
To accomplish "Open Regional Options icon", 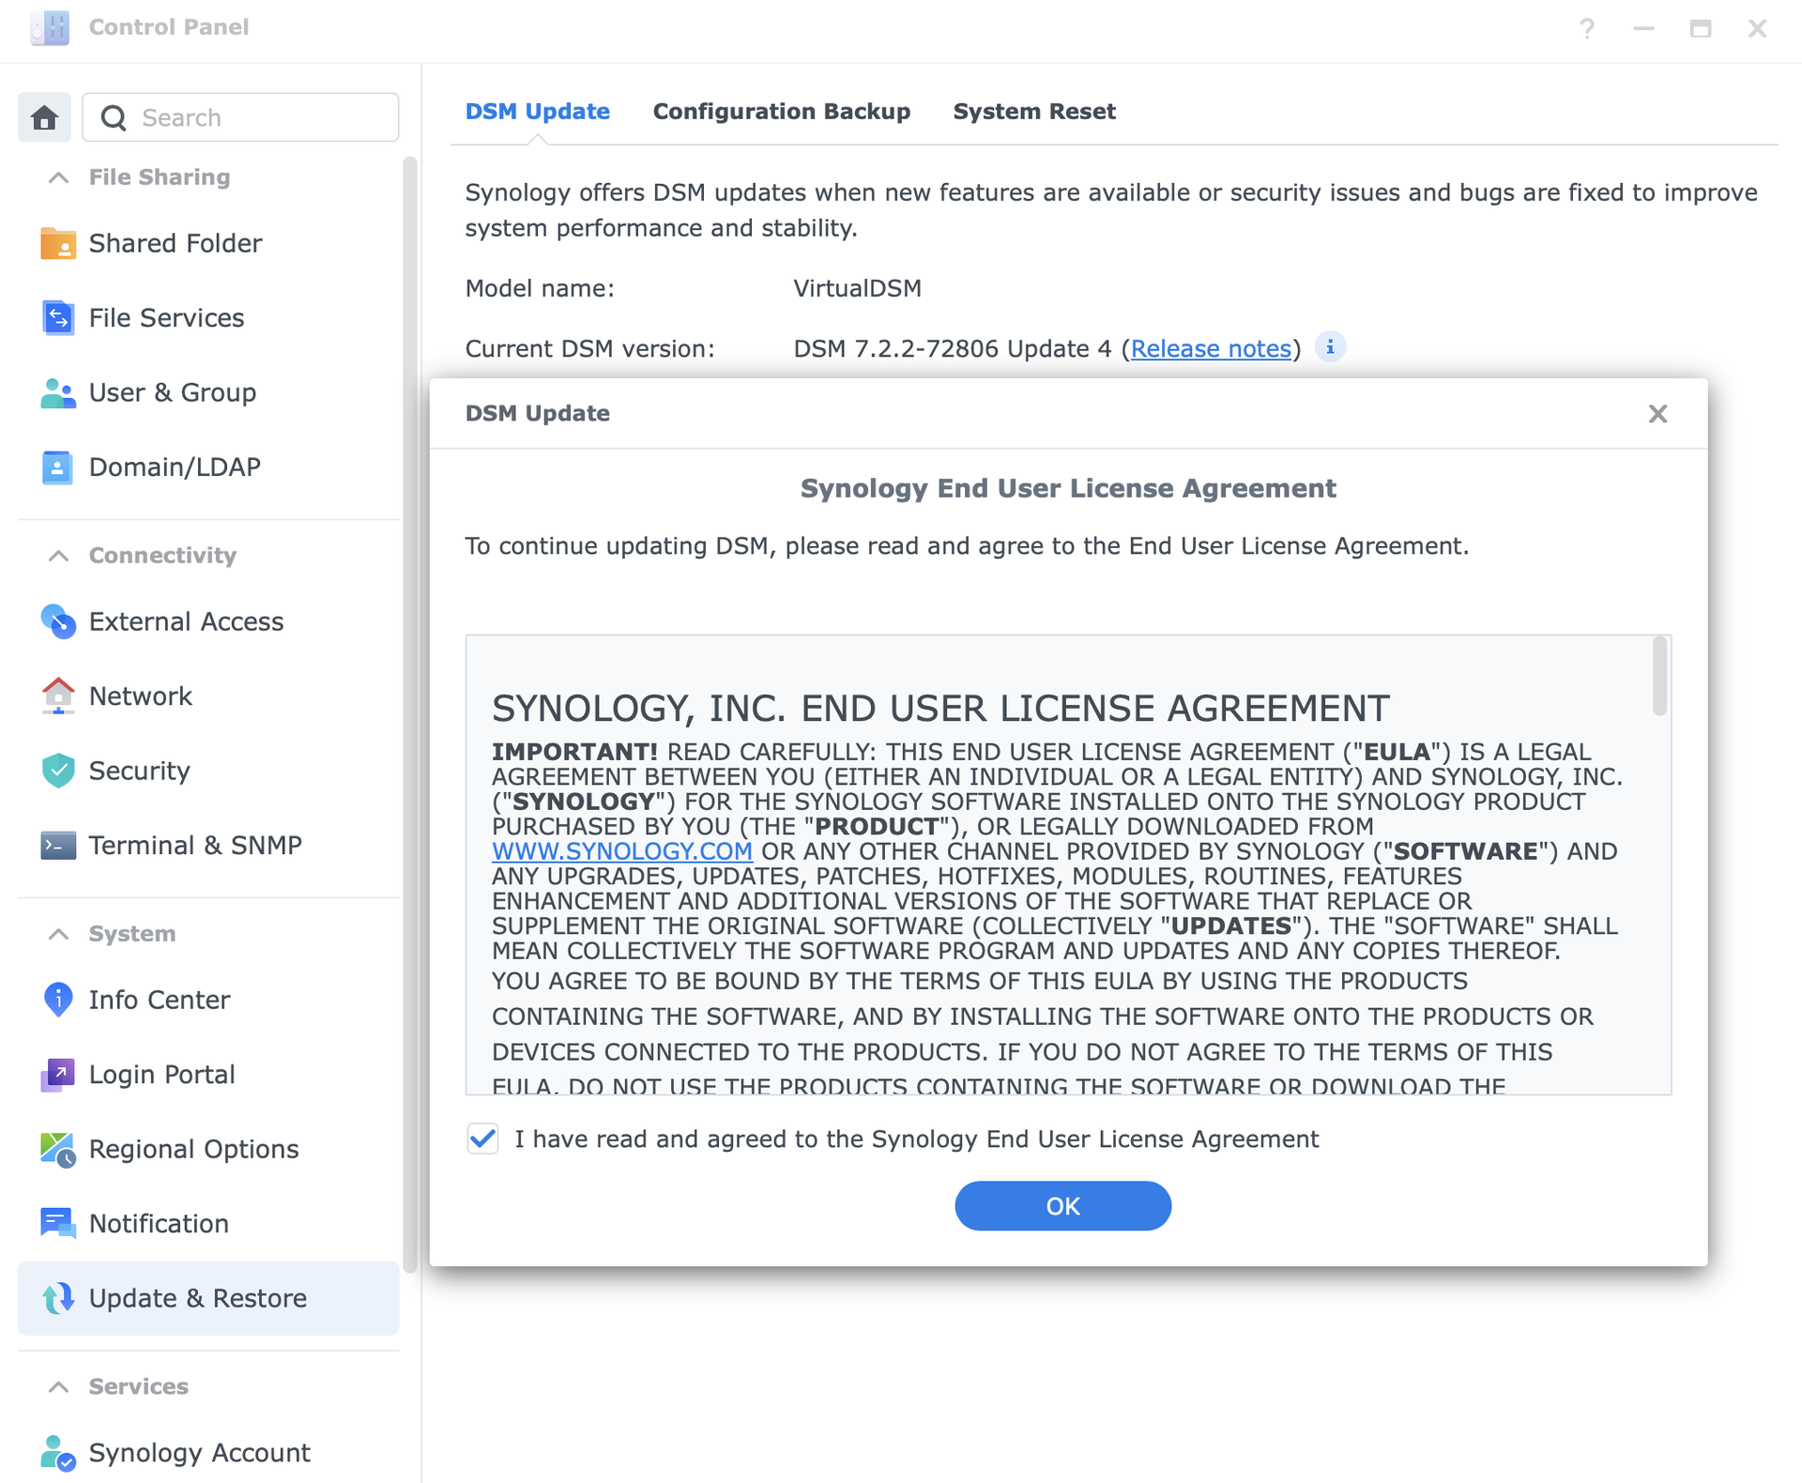I will [57, 1149].
